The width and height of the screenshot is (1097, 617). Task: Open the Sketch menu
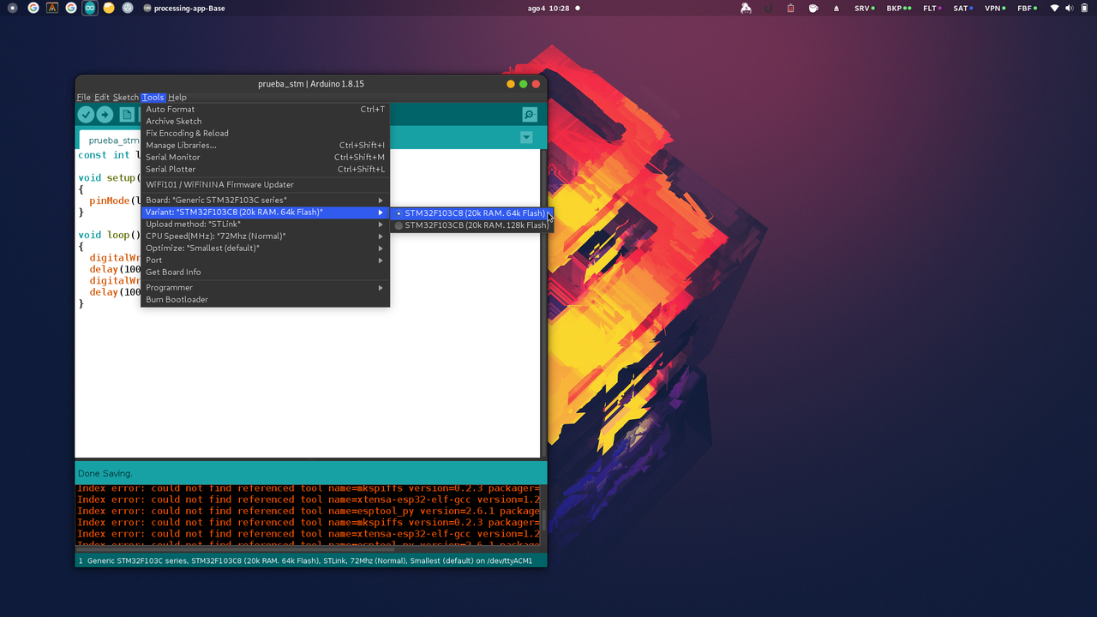click(125, 98)
